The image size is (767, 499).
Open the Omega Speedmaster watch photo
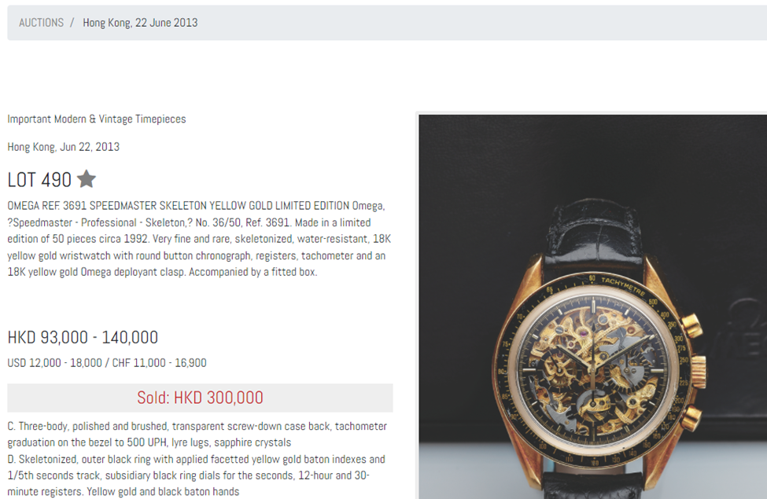(x=592, y=306)
